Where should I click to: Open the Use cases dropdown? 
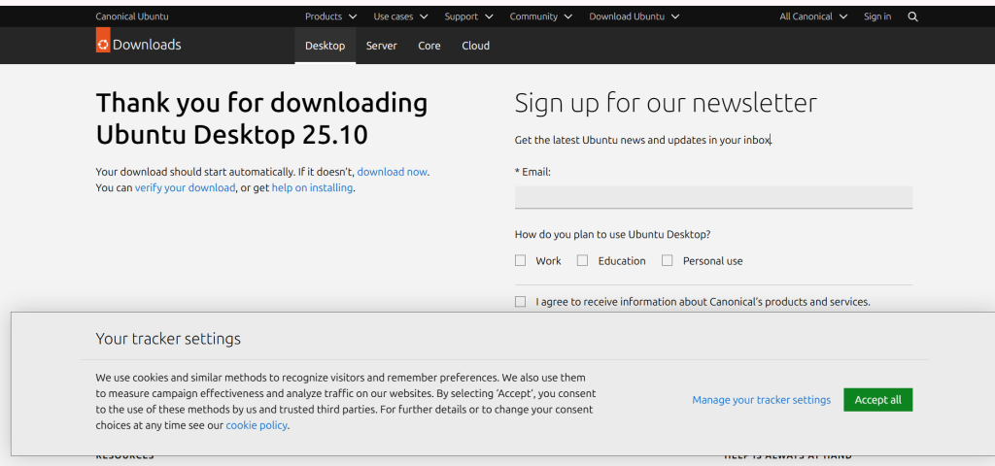pos(399,17)
